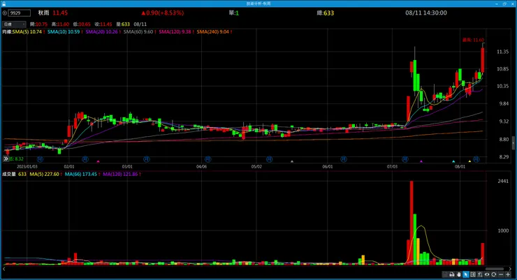Click the printer icon in bottom toolbar
The width and height of the screenshot is (517, 280).
point(452,274)
